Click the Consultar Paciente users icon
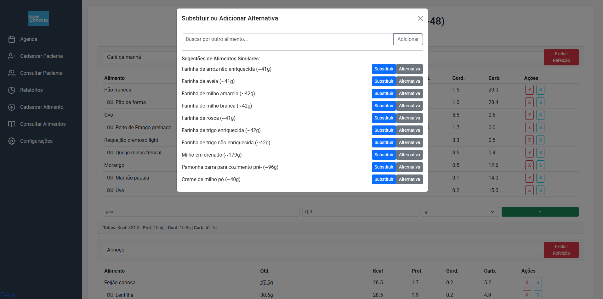This screenshot has width=603, height=299. [x=12, y=73]
